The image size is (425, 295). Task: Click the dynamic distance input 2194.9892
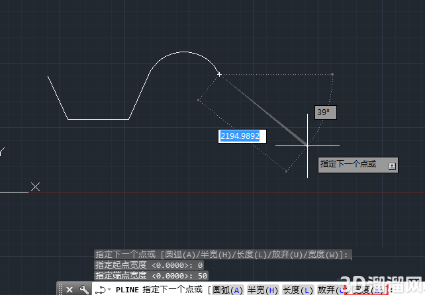coord(242,136)
